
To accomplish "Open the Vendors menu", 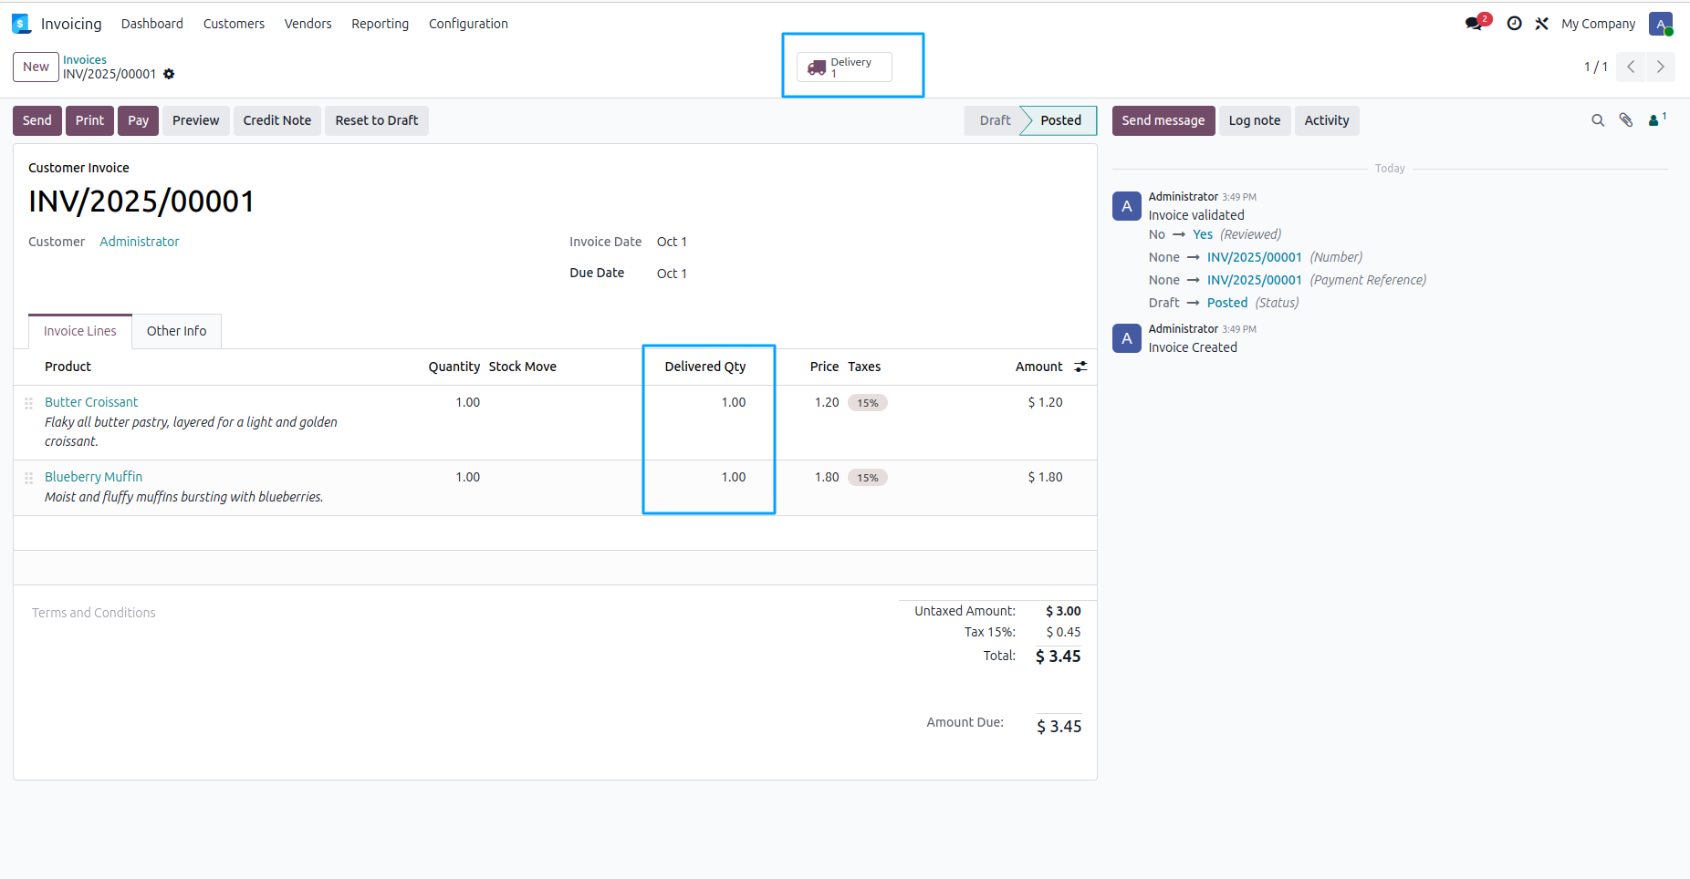I will pyautogui.click(x=308, y=24).
